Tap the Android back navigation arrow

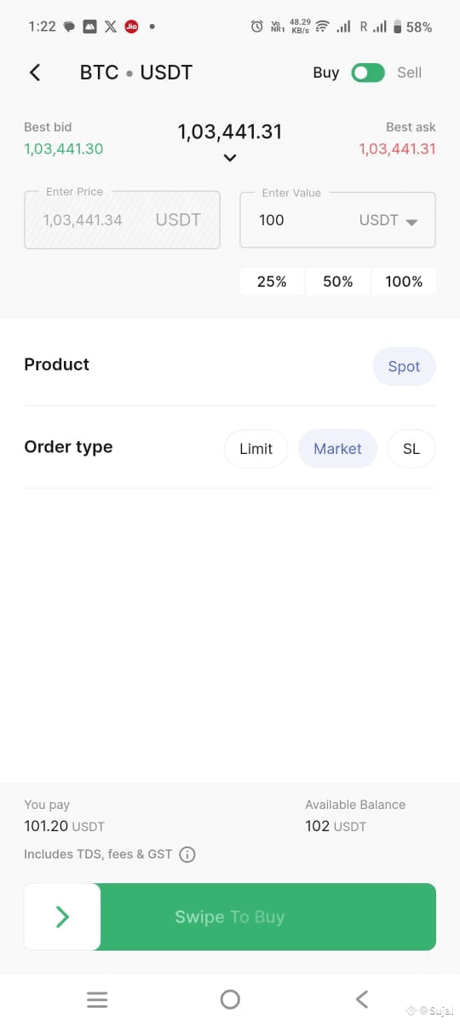pos(362,999)
